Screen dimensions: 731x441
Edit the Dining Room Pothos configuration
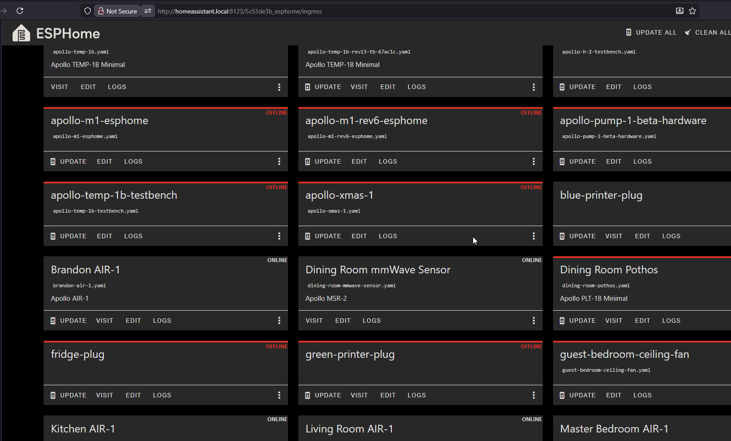(x=642, y=321)
